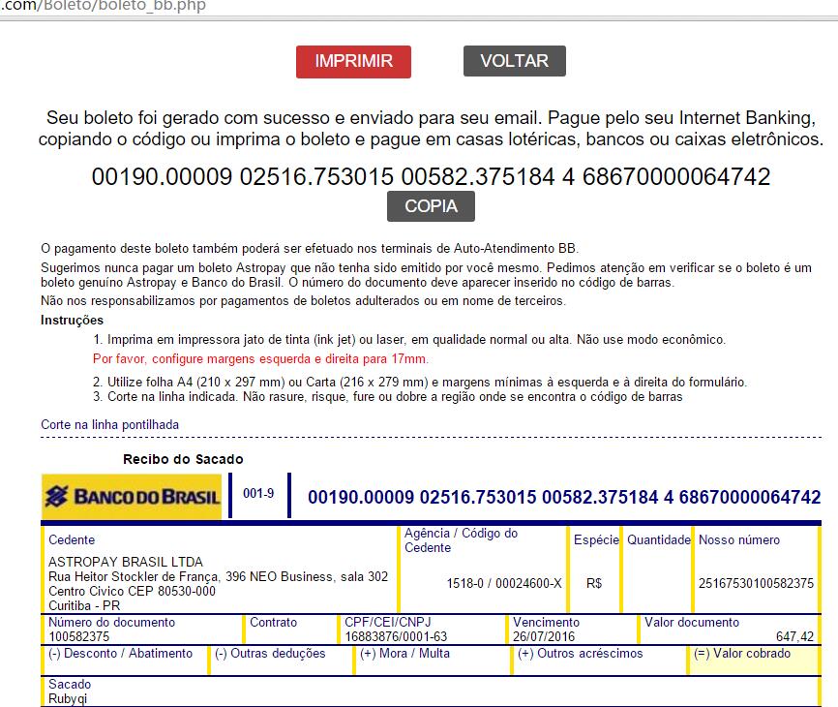Select the cedente name ASTROPAY BRASIL LTDA

(x=126, y=562)
